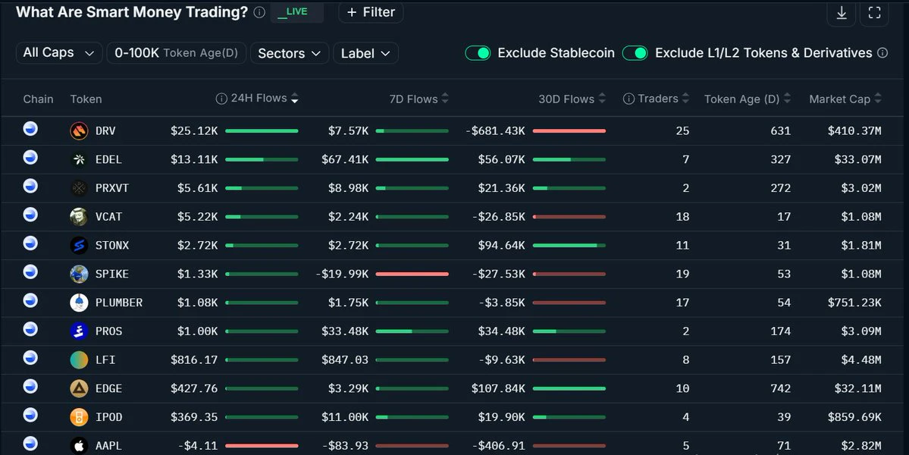The width and height of the screenshot is (909, 455).
Task: Click the PLUMBER token name
Action: pos(119,303)
